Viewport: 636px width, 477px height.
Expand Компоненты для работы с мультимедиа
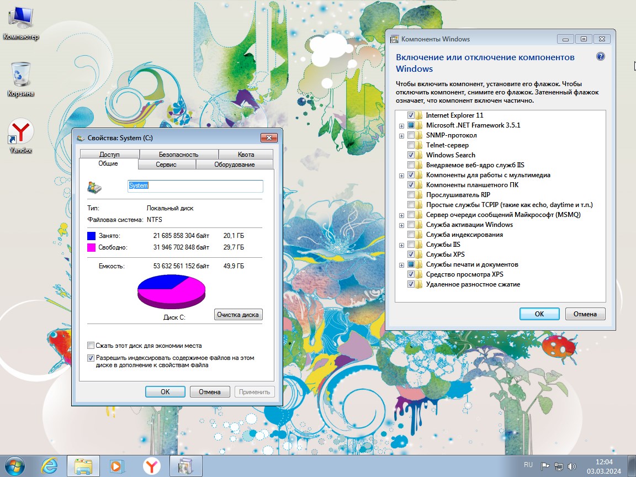point(401,176)
